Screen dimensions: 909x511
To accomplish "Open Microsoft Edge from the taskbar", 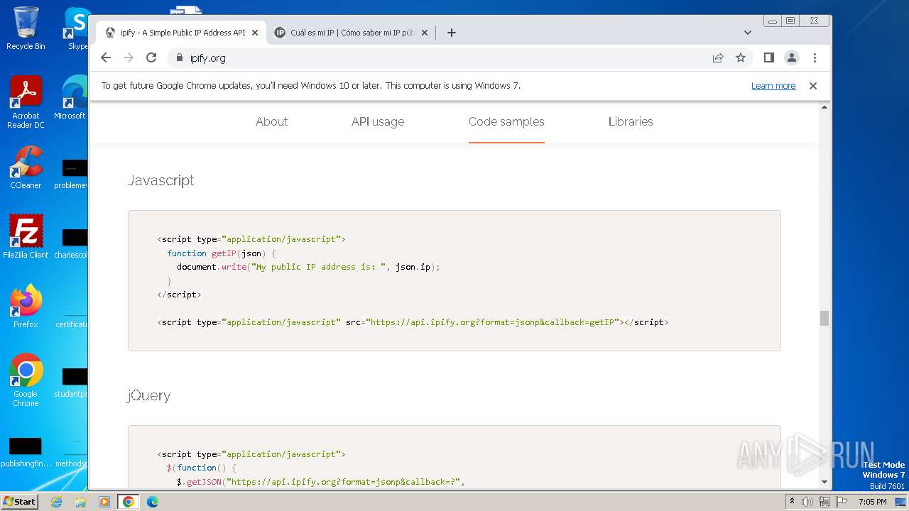I will (153, 502).
